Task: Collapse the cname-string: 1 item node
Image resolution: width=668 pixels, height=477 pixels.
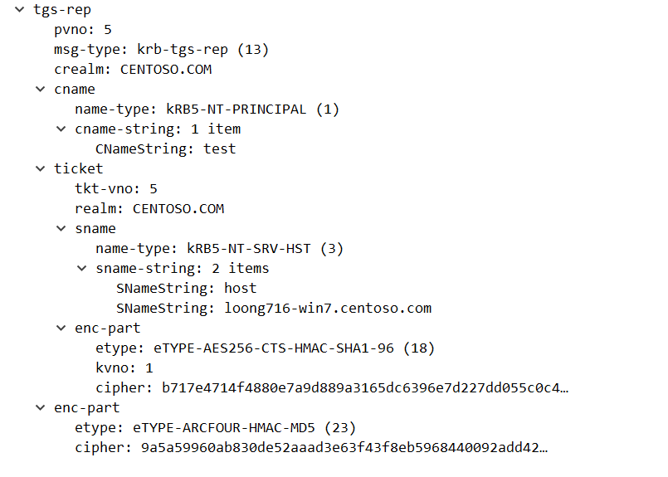Action: [61, 129]
